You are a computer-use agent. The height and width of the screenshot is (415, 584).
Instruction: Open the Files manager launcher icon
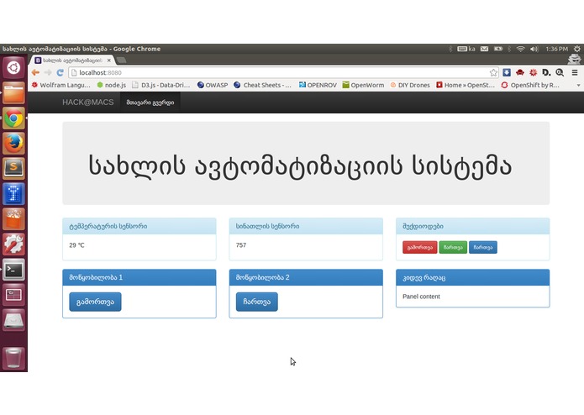13,93
